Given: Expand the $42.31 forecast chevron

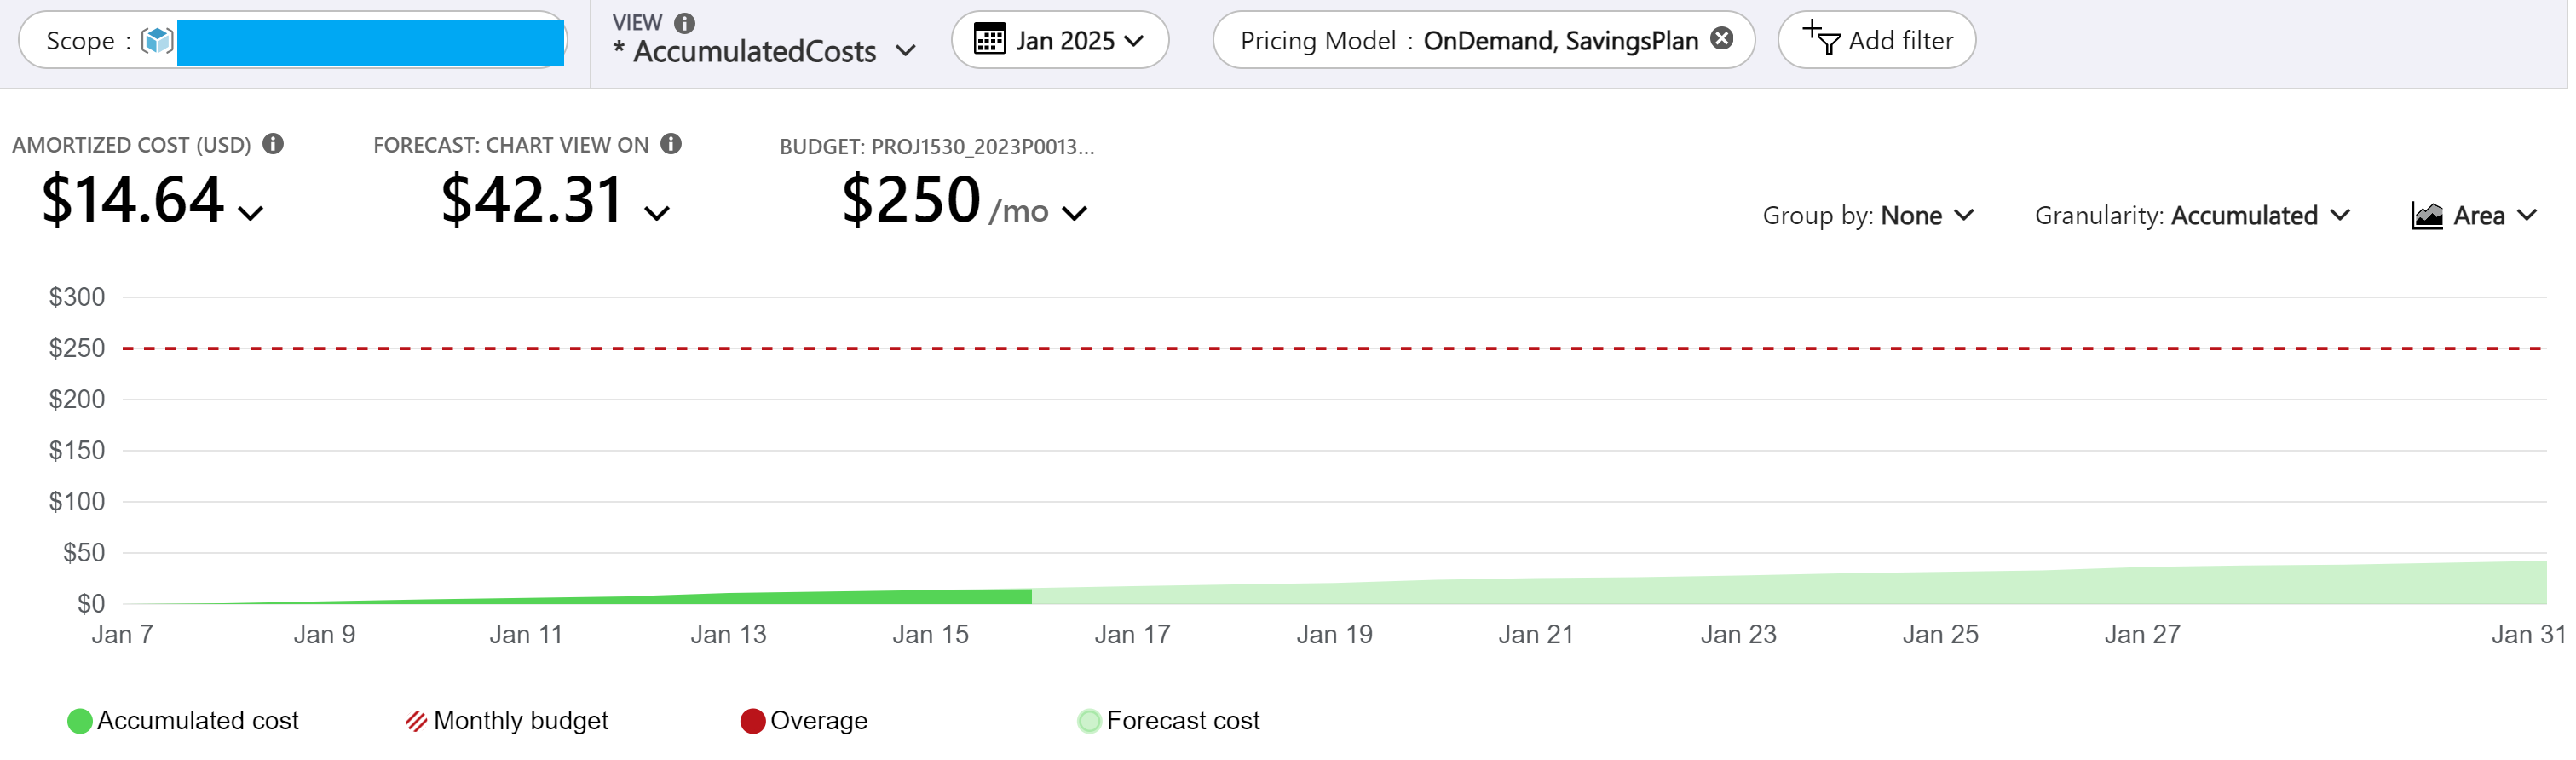Looking at the screenshot, I should (x=656, y=213).
